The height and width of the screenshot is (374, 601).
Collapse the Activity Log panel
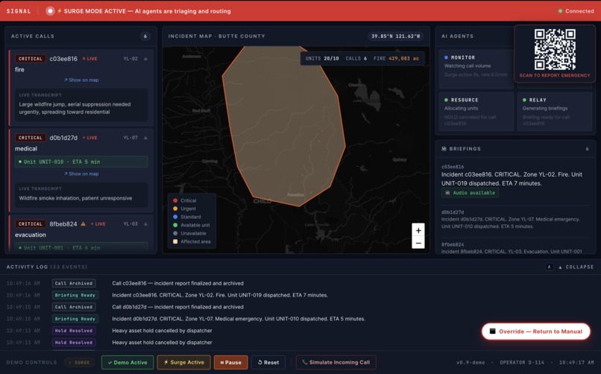tap(576, 267)
